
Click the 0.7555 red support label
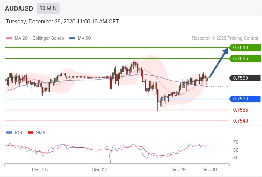(240, 110)
